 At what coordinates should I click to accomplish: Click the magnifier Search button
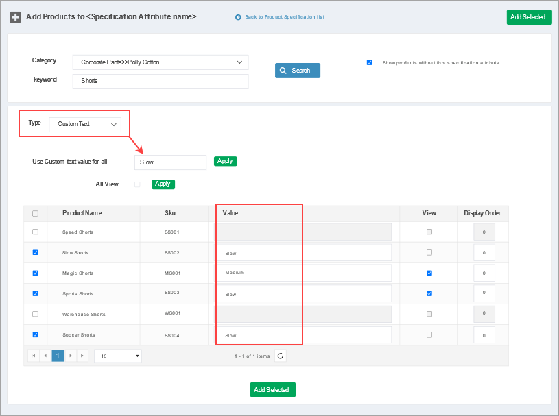[x=297, y=71]
